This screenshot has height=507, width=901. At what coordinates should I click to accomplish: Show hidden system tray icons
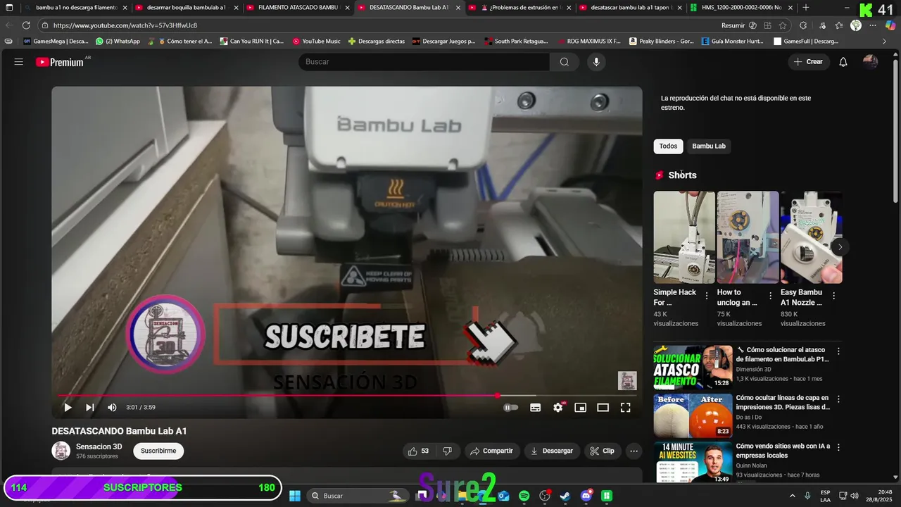pyautogui.click(x=793, y=496)
